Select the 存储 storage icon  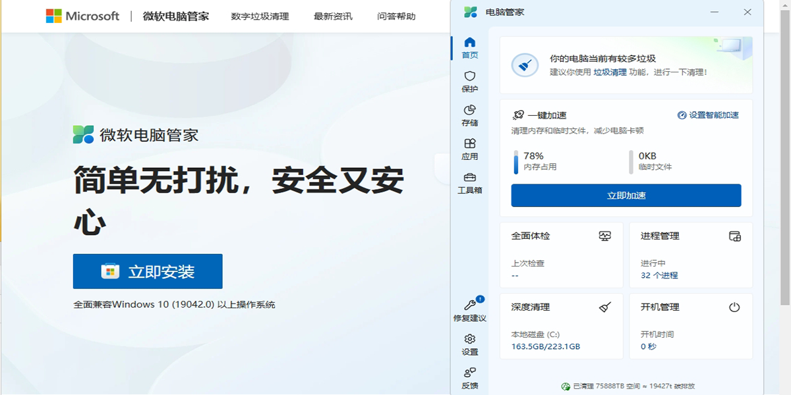pos(470,110)
